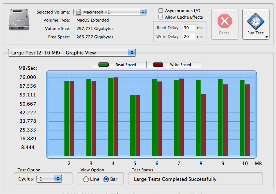Click the Write Delay input field
276x194 pixels.
click(x=189, y=37)
